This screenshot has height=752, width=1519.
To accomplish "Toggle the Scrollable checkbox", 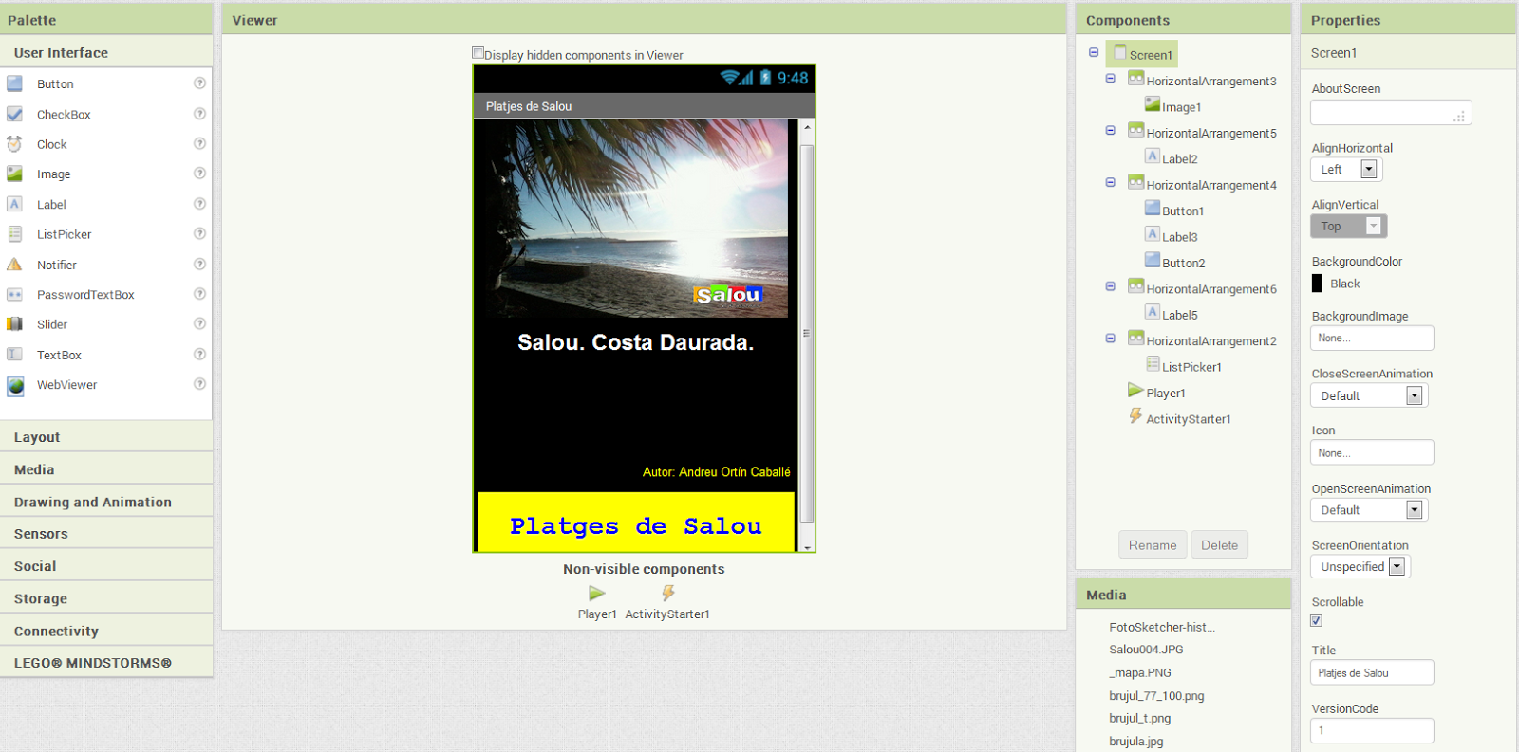I will pyautogui.click(x=1316, y=621).
